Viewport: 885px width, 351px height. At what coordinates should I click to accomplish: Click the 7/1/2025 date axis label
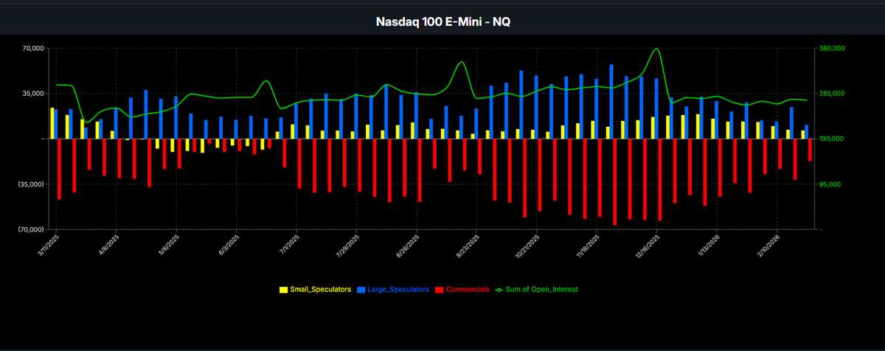288,245
